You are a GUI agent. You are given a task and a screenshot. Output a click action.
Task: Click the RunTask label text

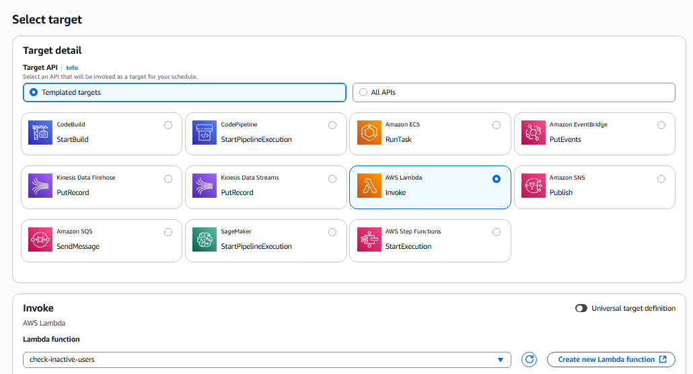[398, 139]
